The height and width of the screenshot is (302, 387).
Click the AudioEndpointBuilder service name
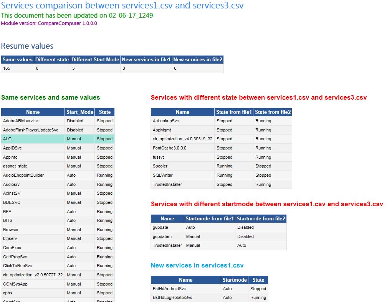23,176
